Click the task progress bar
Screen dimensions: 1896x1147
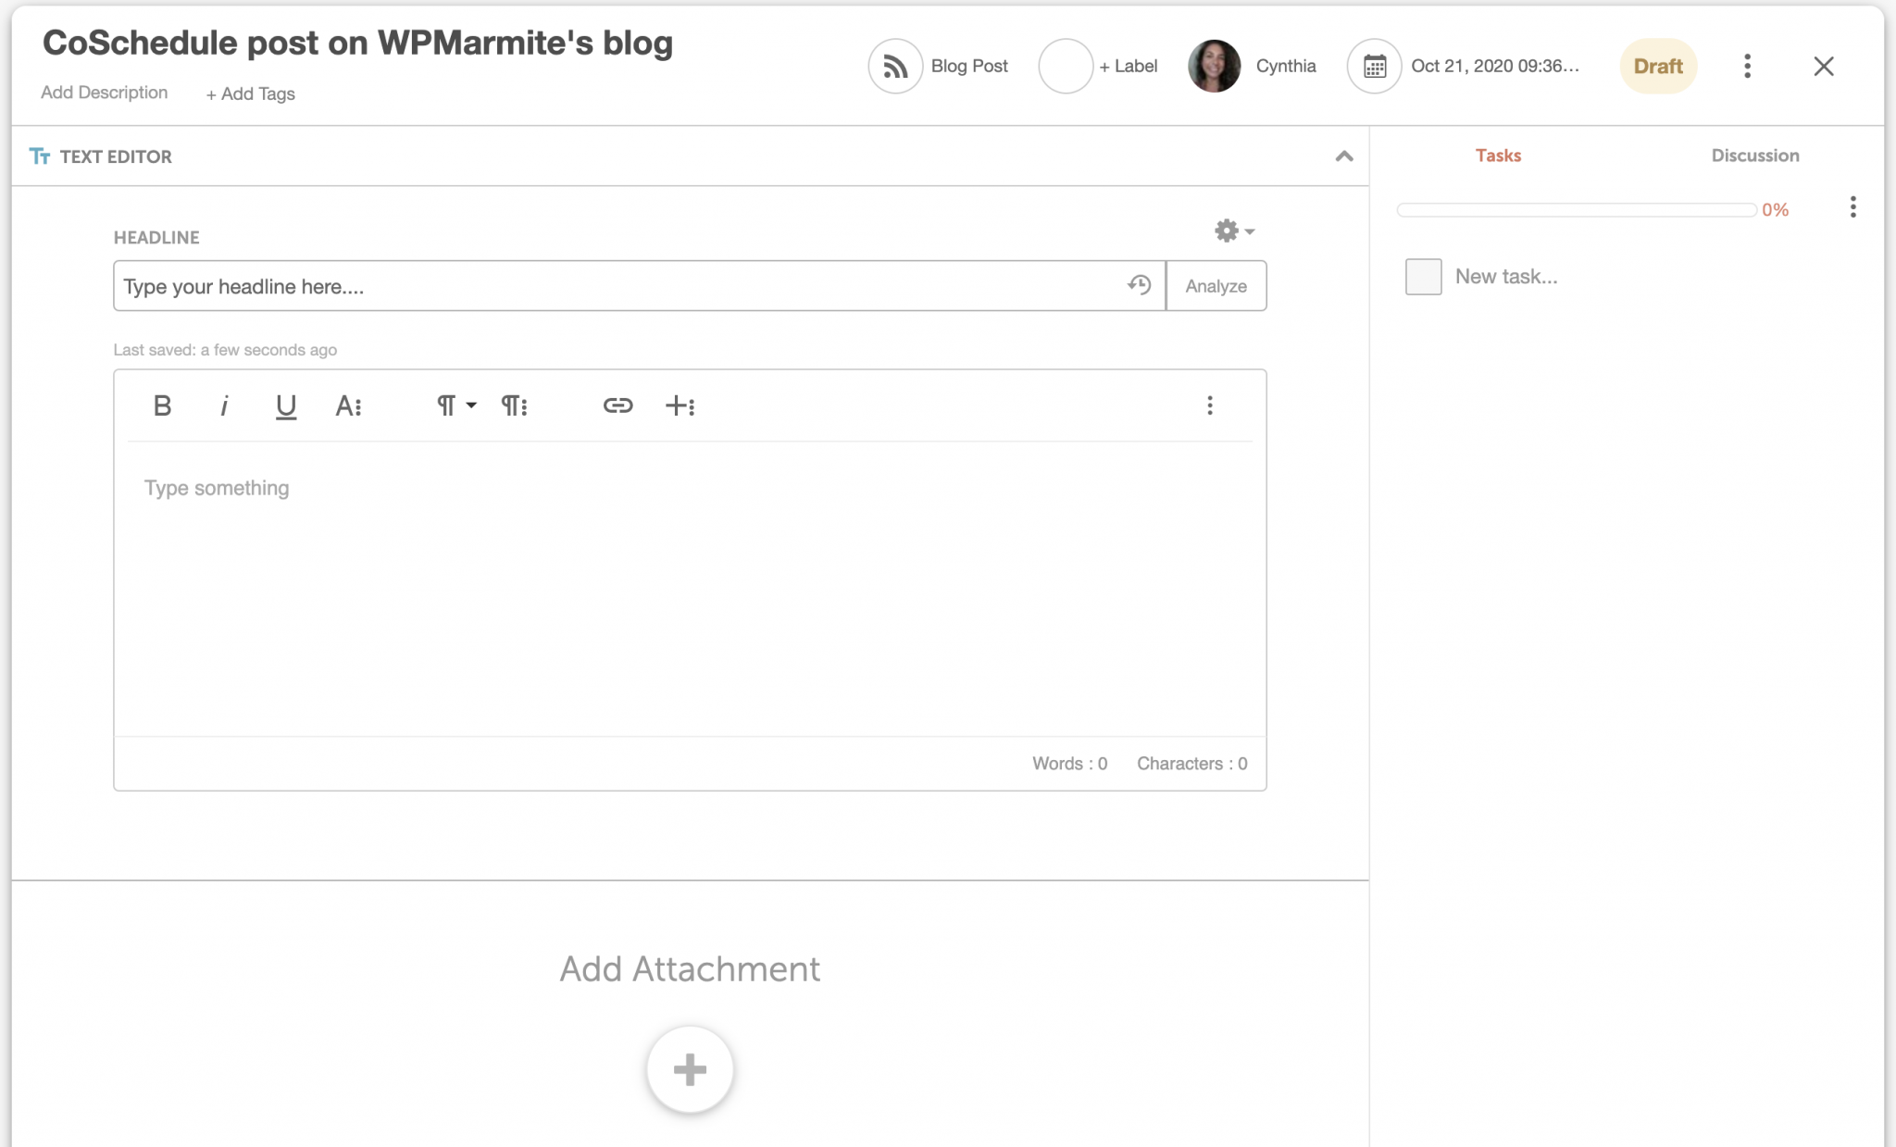[1577, 210]
